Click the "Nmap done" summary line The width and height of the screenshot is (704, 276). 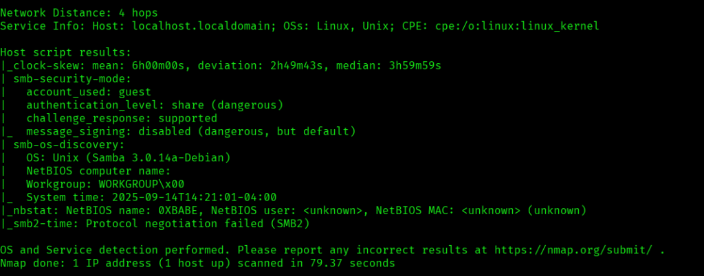(197, 262)
